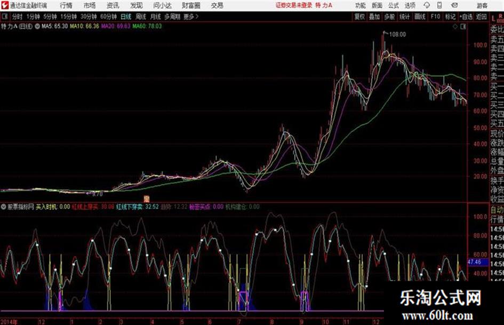Switch to 分时 period
Screen dimensions: 504x325
click(17, 17)
